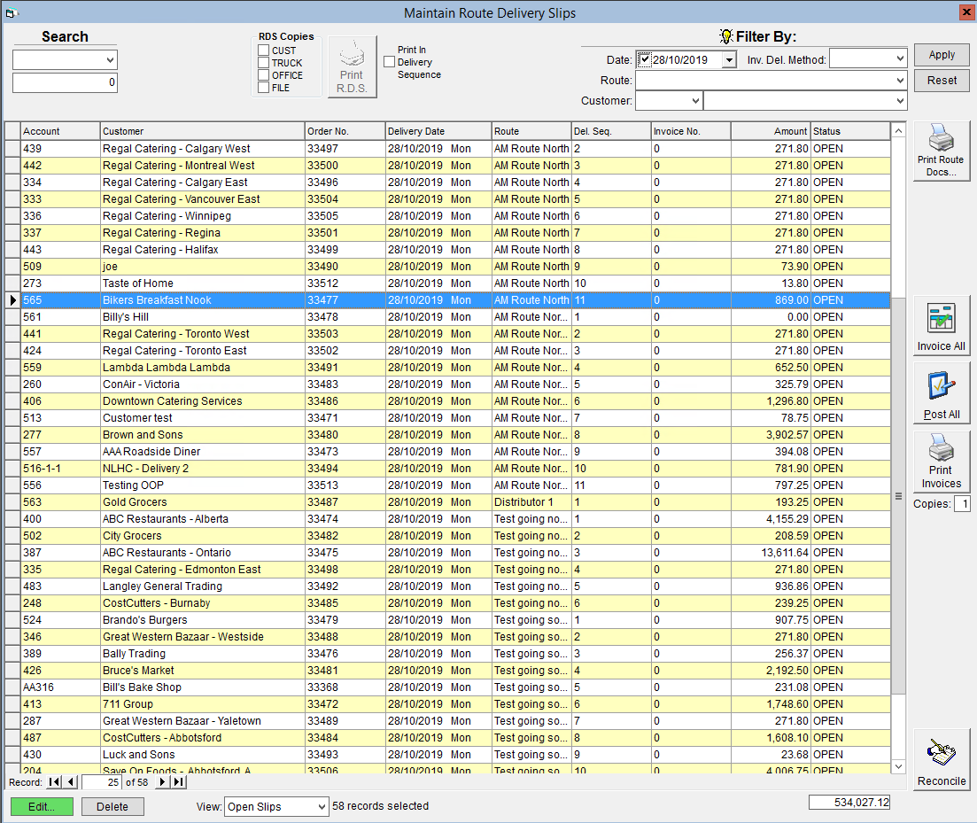
Task: Click the green Edit button
Action: pyautogui.click(x=42, y=807)
